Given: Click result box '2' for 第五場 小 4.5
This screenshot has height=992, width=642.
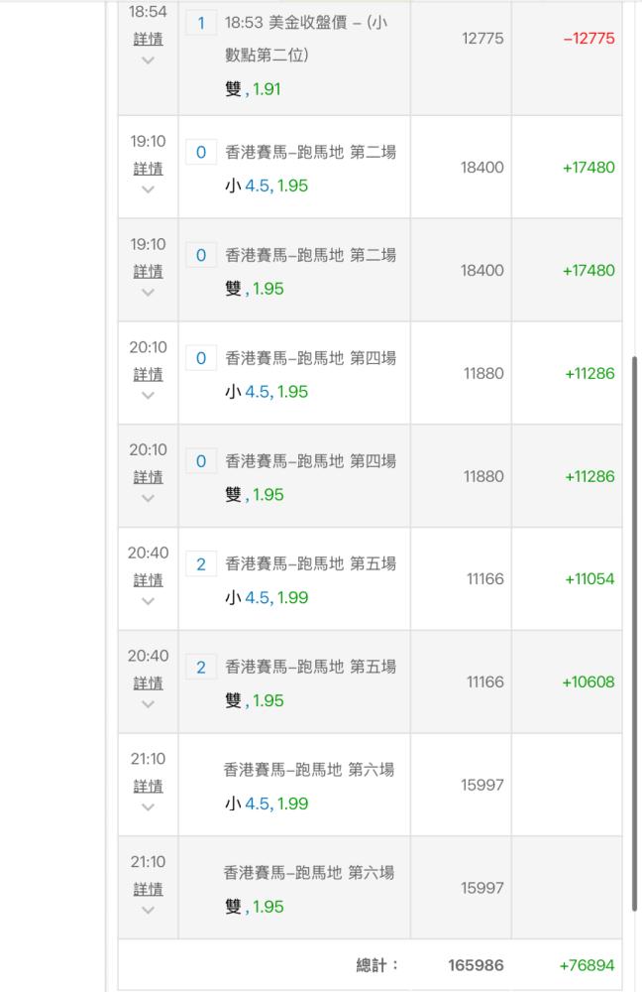Looking at the screenshot, I should (201, 563).
